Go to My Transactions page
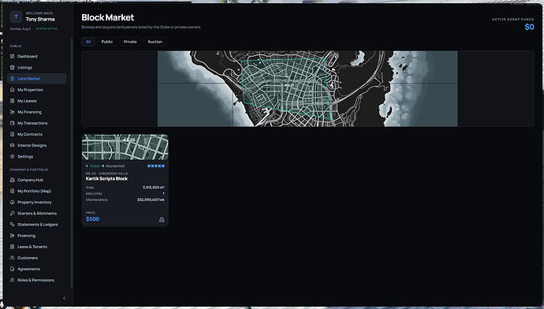The width and height of the screenshot is (544, 309). [32, 123]
